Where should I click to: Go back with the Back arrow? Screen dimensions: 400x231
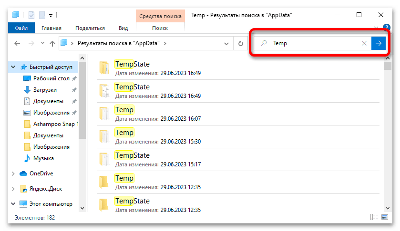(17, 43)
